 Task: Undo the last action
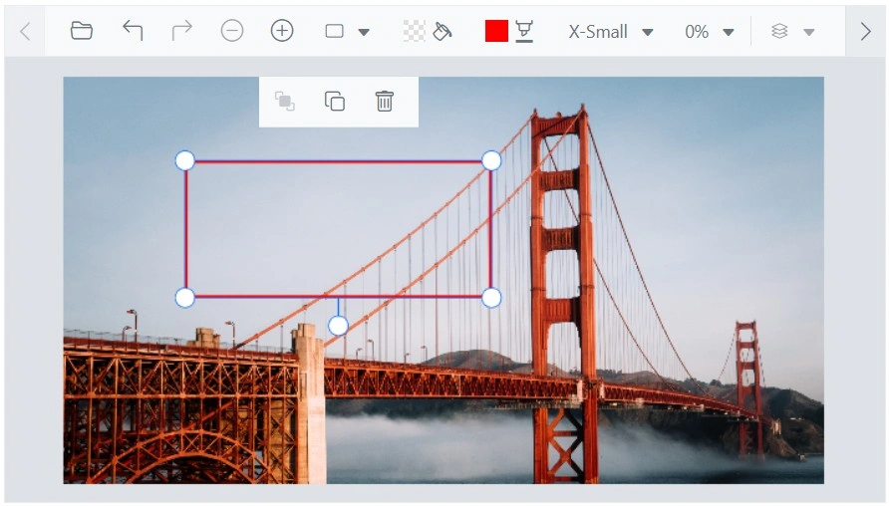tap(133, 31)
